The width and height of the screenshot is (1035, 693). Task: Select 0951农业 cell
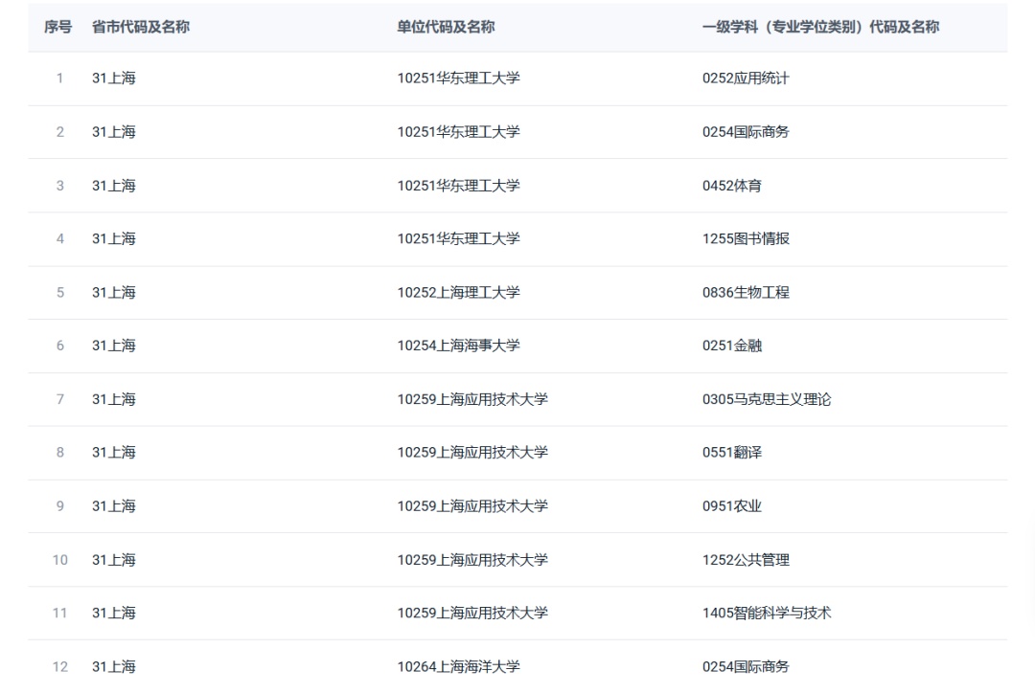click(x=732, y=506)
